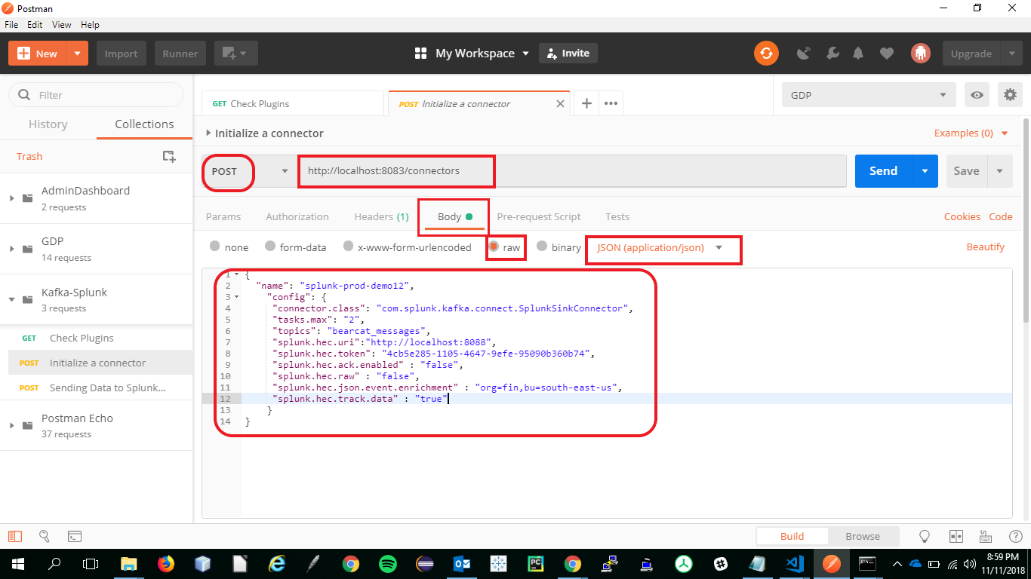Image resolution: width=1031 pixels, height=579 pixels.
Task: Select the binary body type
Action: tap(541, 247)
